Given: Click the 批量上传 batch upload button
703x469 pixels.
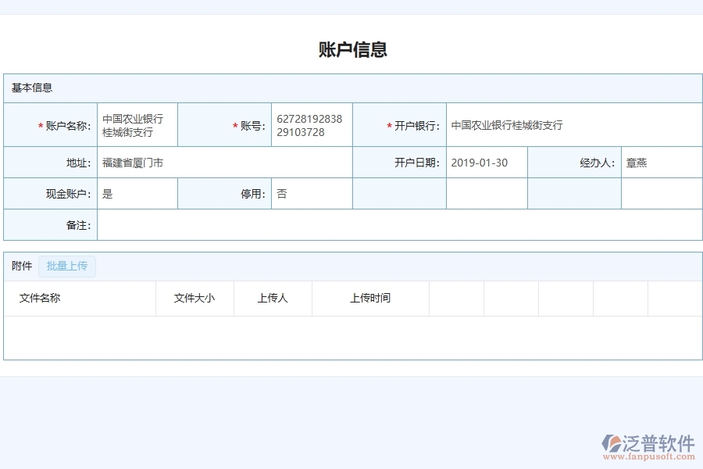Looking at the screenshot, I should [x=66, y=266].
